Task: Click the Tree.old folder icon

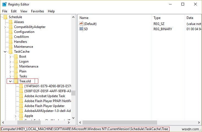Action: coord(16,81)
